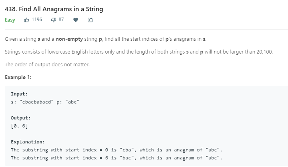This screenshot has width=288, height=167.
Task: Downvote the problem with thumbs-down icon
Action: pos(53,20)
